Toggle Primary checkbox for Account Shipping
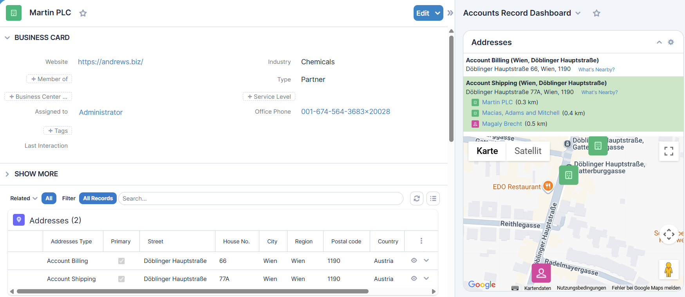 [121, 279]
